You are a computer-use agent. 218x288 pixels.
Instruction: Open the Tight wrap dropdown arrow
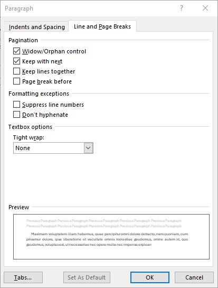pos(89,148)
